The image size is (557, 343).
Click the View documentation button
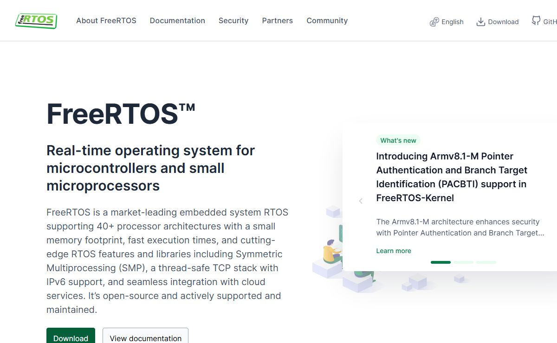click(x=145, y=336)
